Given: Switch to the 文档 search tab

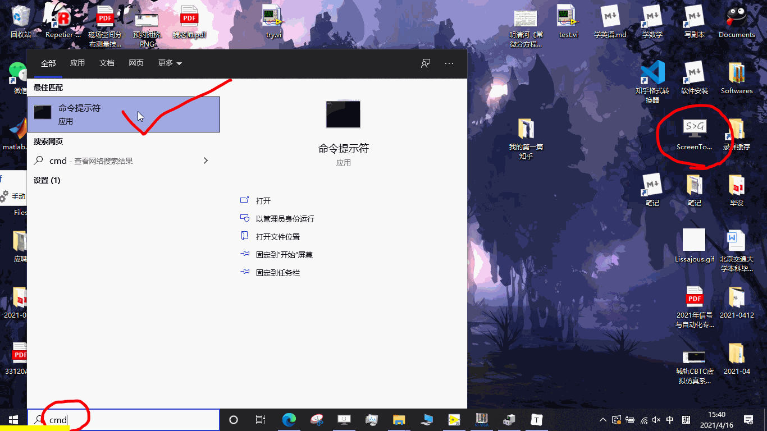Looking at the screenshot, I should [x=107, y=63].
